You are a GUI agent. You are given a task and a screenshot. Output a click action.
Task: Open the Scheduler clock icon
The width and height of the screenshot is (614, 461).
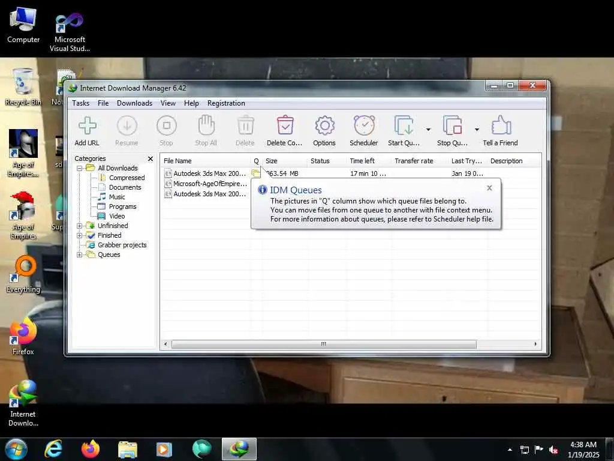point(364,125)
